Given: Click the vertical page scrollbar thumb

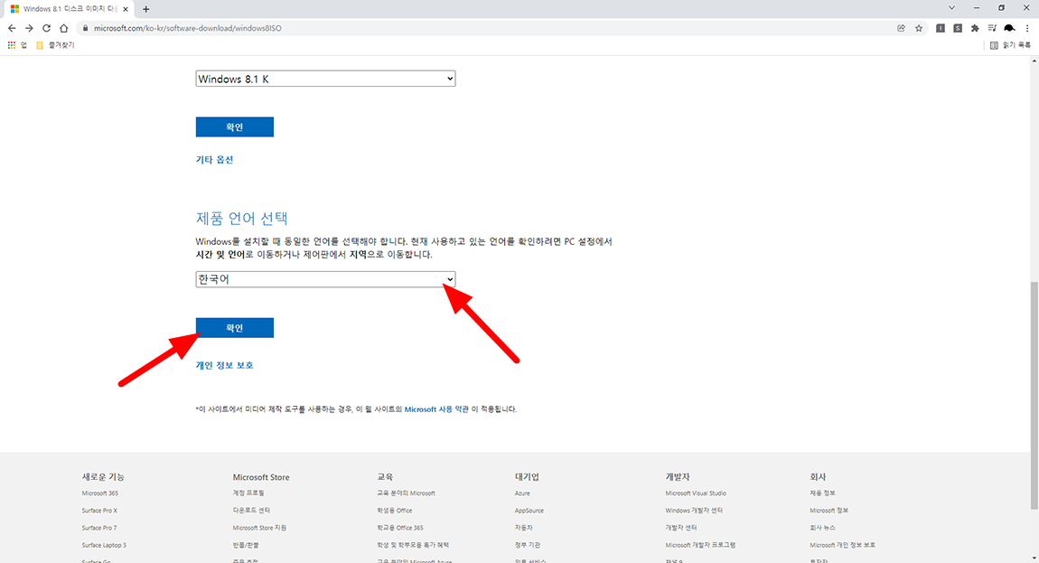Looking at the screenshot, I should [1034, 395].
